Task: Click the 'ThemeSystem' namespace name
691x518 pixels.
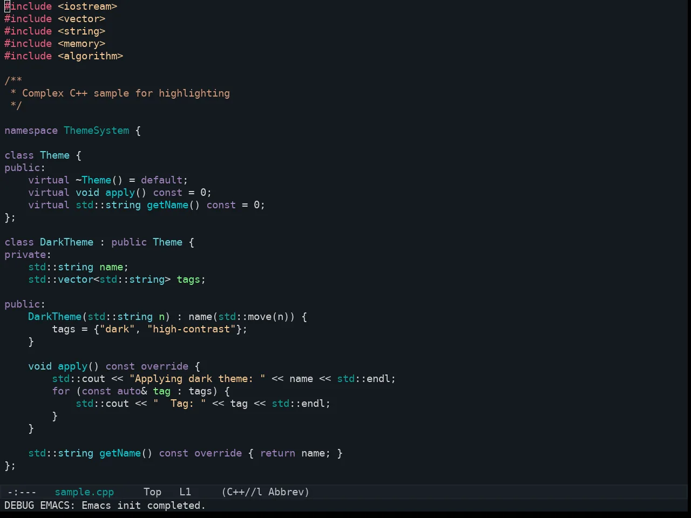Action: (x=97, y=131)
